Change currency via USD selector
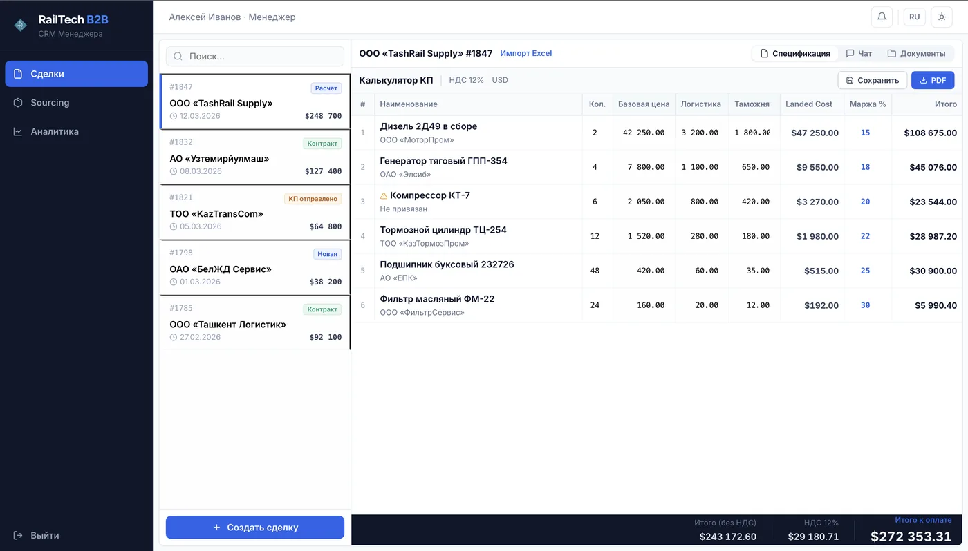The height and width of the screenshot is (551, 968). (x=499, y=80)
